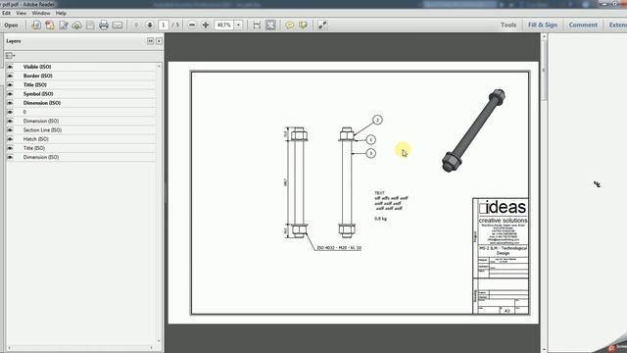The height and width of the screenshot is (353, 627).
Task: Click the Export PDF file icon
Action: point(50,25)
